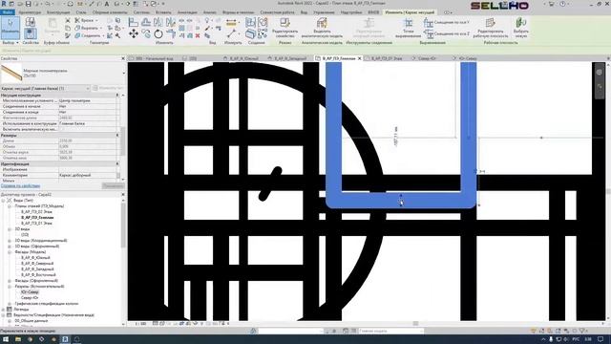
Task: Open the Windows Start menu
Action: [6, 339]
